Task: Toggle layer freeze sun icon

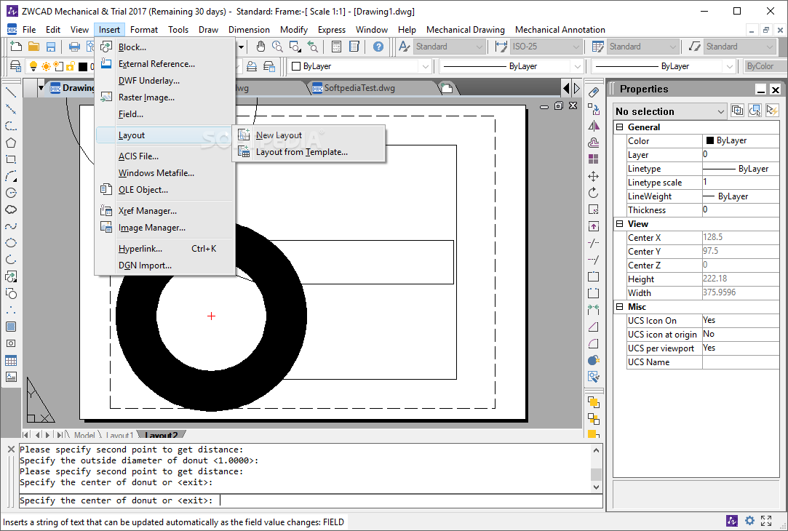Action: tap(46, 65)
